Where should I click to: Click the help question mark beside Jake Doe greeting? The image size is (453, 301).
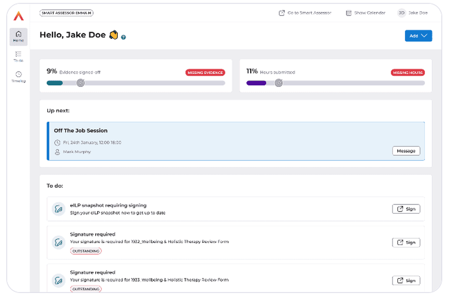pyautogui.click(x=123, y=37)
